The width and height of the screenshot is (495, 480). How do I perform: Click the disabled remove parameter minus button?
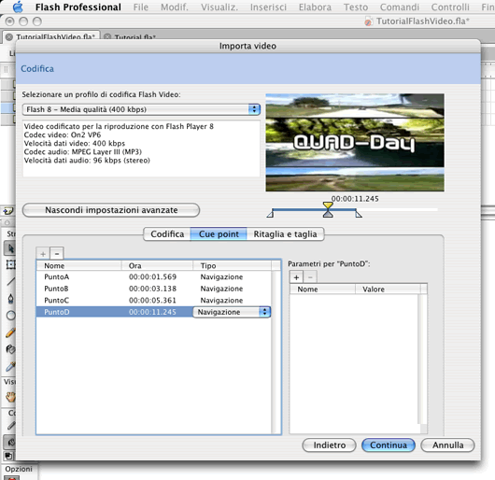(310, 277)
